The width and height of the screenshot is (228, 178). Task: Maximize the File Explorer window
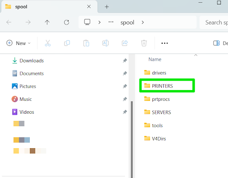click(x=219, y=3)
